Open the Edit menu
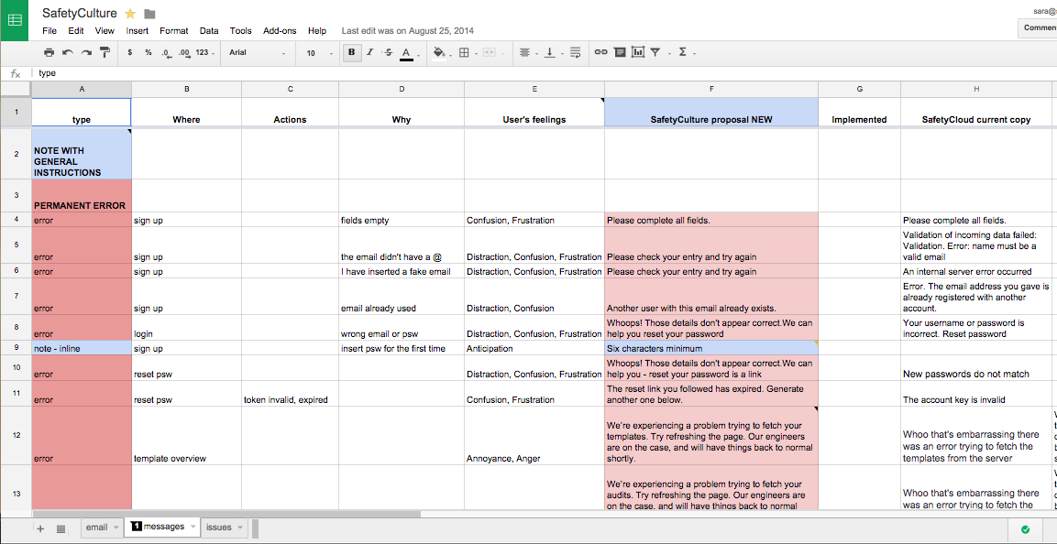 [x=75, y=31]
